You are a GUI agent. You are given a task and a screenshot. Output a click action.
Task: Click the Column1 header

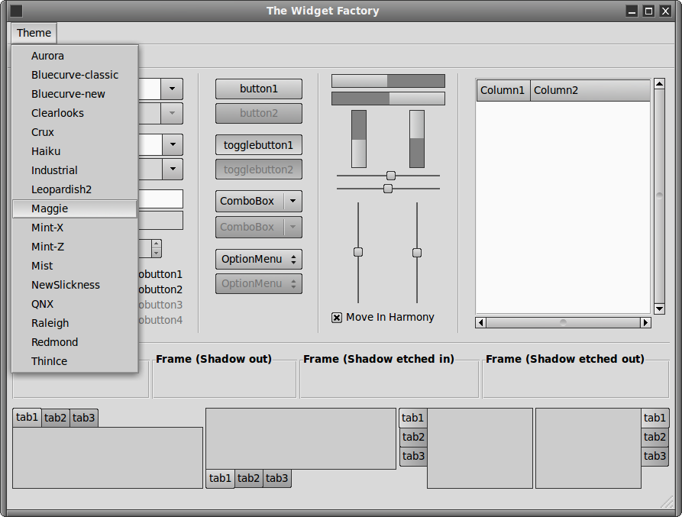(x=503, y=90)
